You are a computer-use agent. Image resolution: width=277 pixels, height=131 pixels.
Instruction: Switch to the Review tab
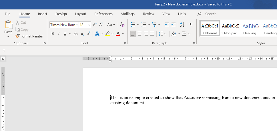149,14
